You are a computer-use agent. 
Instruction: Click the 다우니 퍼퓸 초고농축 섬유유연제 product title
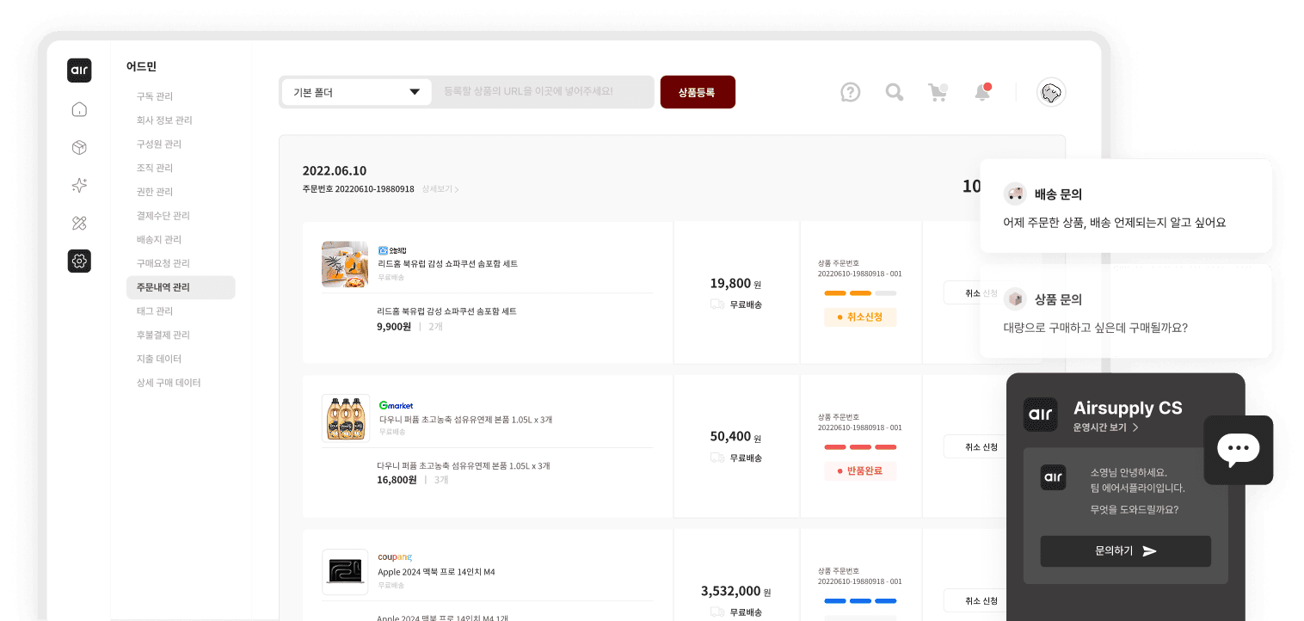coord(465,420)
